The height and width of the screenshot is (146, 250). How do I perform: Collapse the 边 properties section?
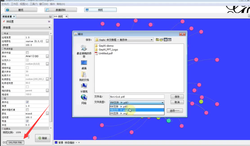tap(3, 98)
